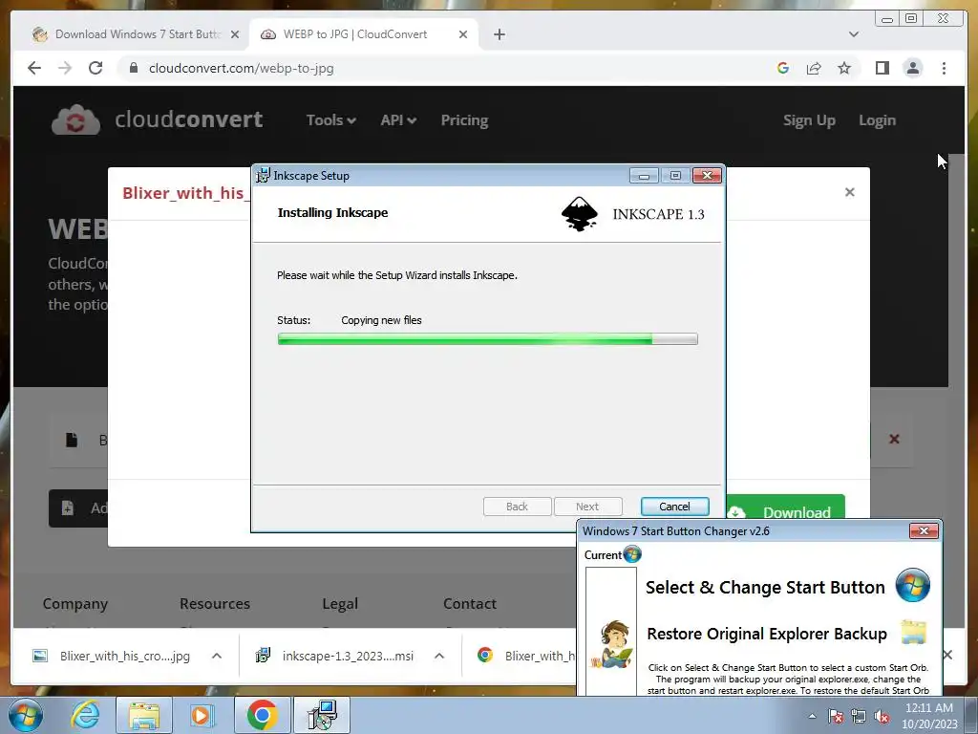
Task: Click Cancel in Inkscape Setup
Action: coord(675,507)
